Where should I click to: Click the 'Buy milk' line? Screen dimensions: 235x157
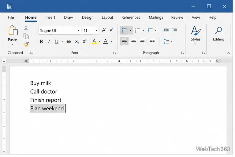41,83
